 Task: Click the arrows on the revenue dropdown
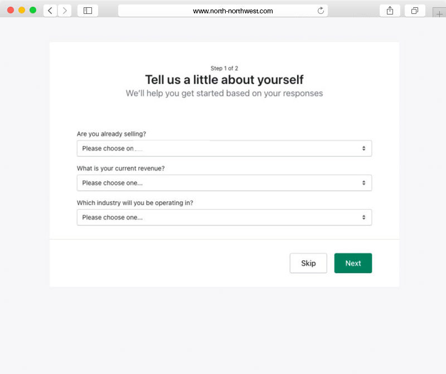tap(363, 183)
